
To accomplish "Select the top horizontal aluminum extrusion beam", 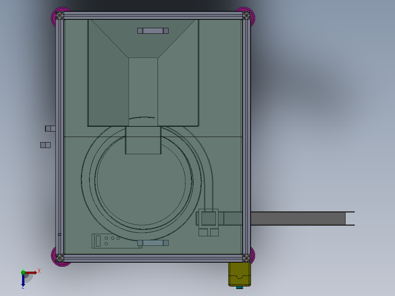I will click(153, 16).
